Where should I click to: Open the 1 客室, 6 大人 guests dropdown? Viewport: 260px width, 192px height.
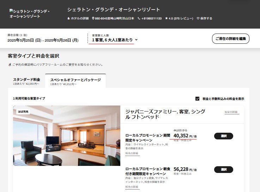[x=115, y=40]
